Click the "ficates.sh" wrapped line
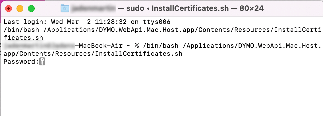Viewport: 323px width, 116px height. click(x=23, y=38)
